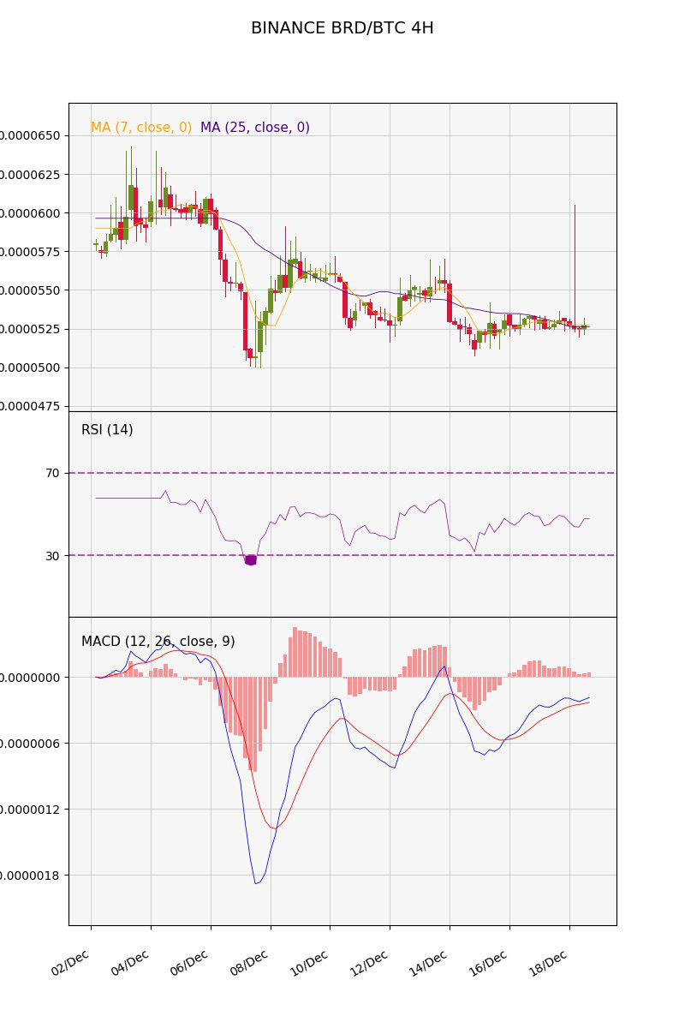This screenshot has width=685, height=1028.
Task: Click the RSI oversold purple marker below 30
Action: (x=251, y=560)
